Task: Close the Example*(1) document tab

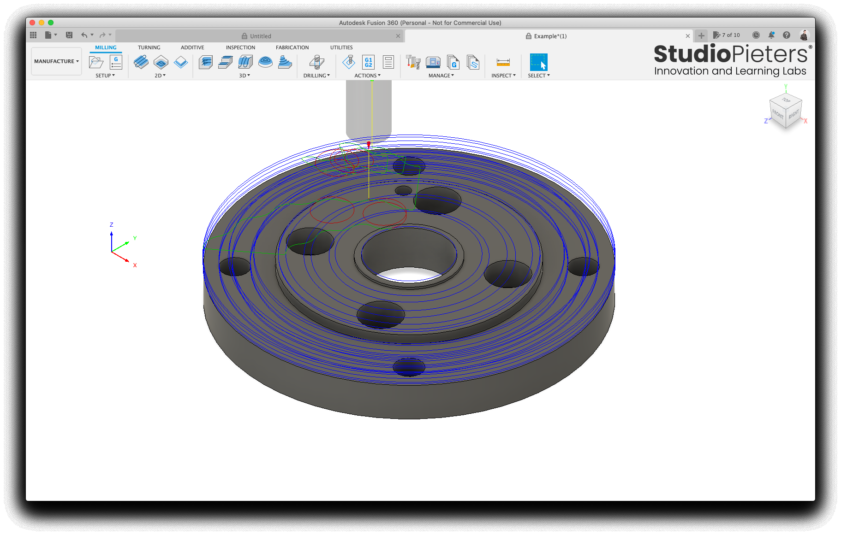Action: (688, 36)
